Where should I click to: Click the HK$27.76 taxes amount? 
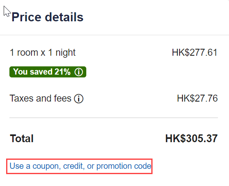197,98
